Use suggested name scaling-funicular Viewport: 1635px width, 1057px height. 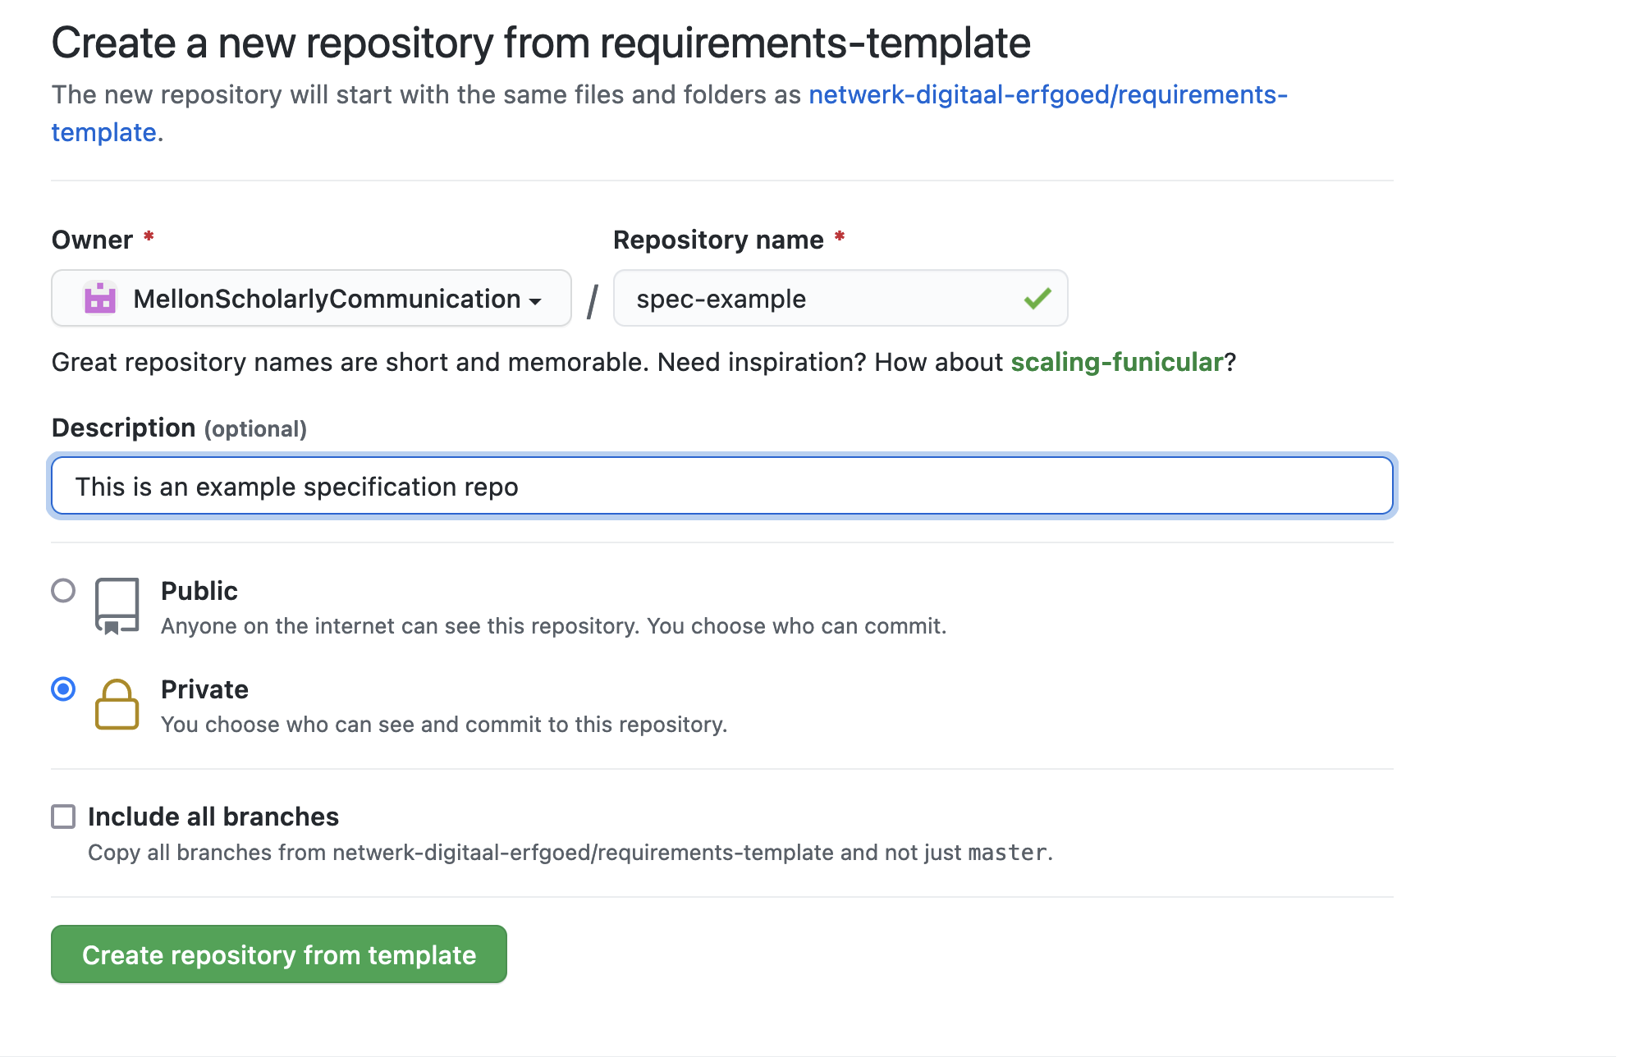[x=1116, y=362]
